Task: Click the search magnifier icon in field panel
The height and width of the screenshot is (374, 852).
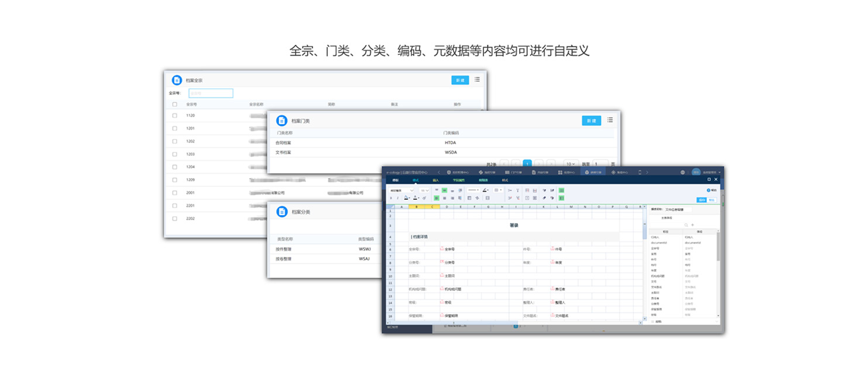Action: (x=686, y=224)
